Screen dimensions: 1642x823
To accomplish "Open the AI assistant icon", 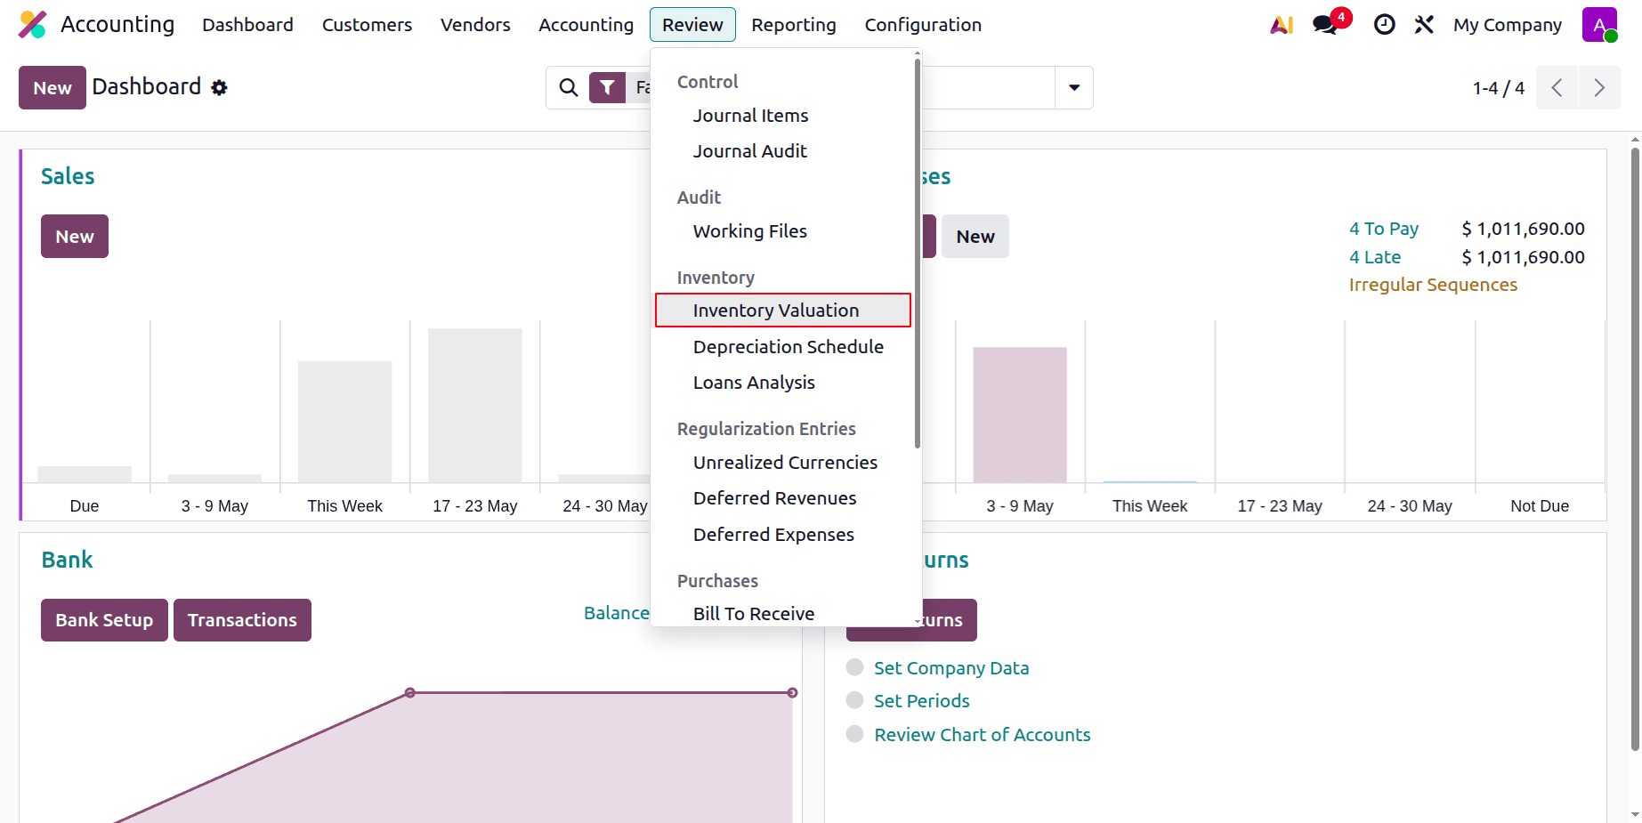I will 1282,25.
